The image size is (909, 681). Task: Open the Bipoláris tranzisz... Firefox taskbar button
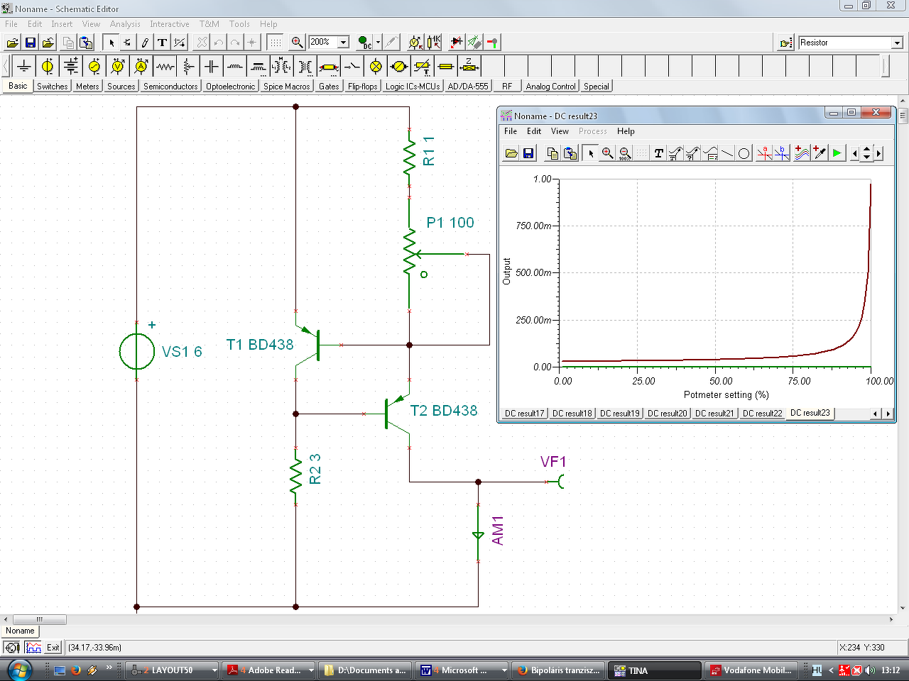pos(559,670)
